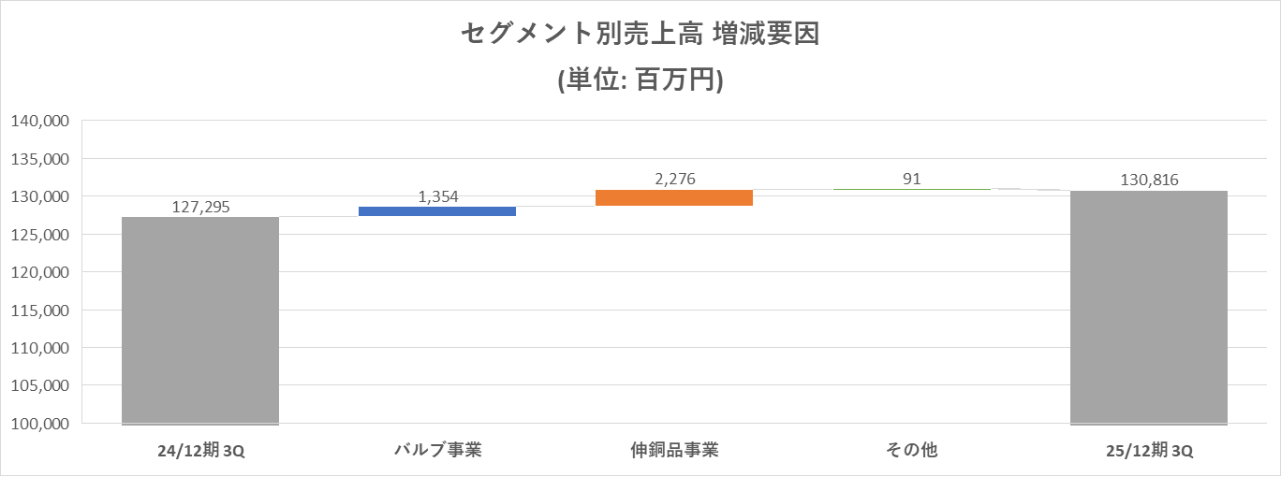Click the 91 data label
The width and height of the screenshot is (1281, 477).
point(911,179)
